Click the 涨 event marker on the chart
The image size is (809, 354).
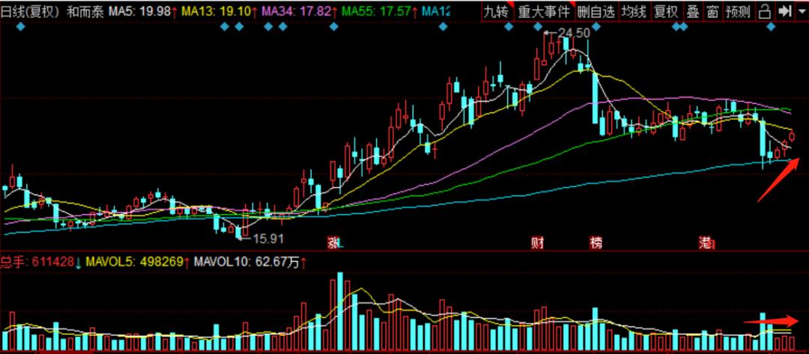pyautogui.click(x=335, y=242)
